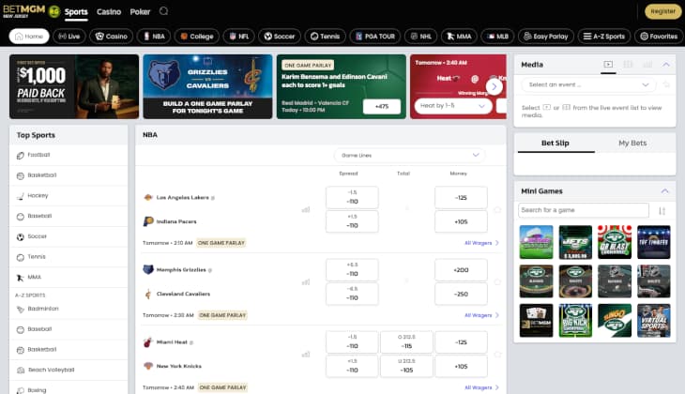This screenshot has width=685, height=394.
Task: Expand All Wagers for Grizzlies vs Cavaliers
Action: click(481, 315)
